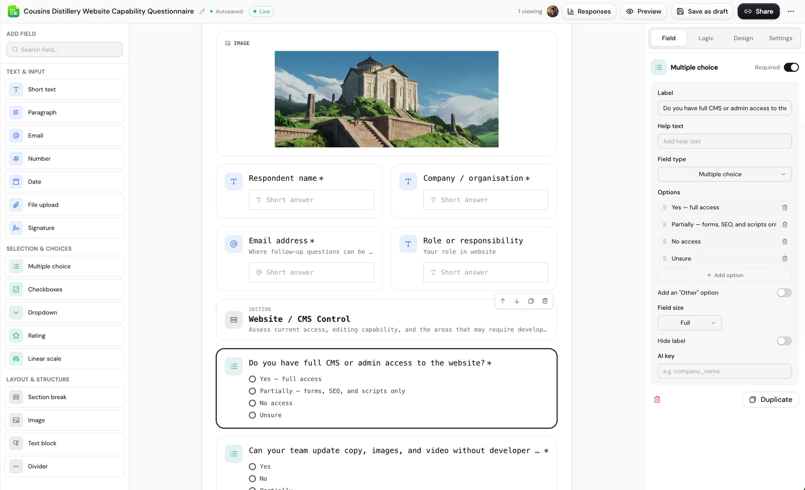The height and width of the screenshot is (490, 805).
Task: Add an Image element from sidebar
Action: [65, 420]
